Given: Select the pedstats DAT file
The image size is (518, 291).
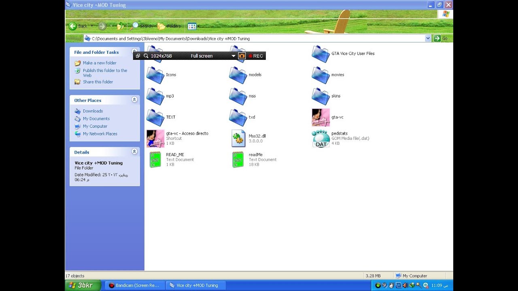Looking at the screenshot, I should tap(340, 138).
